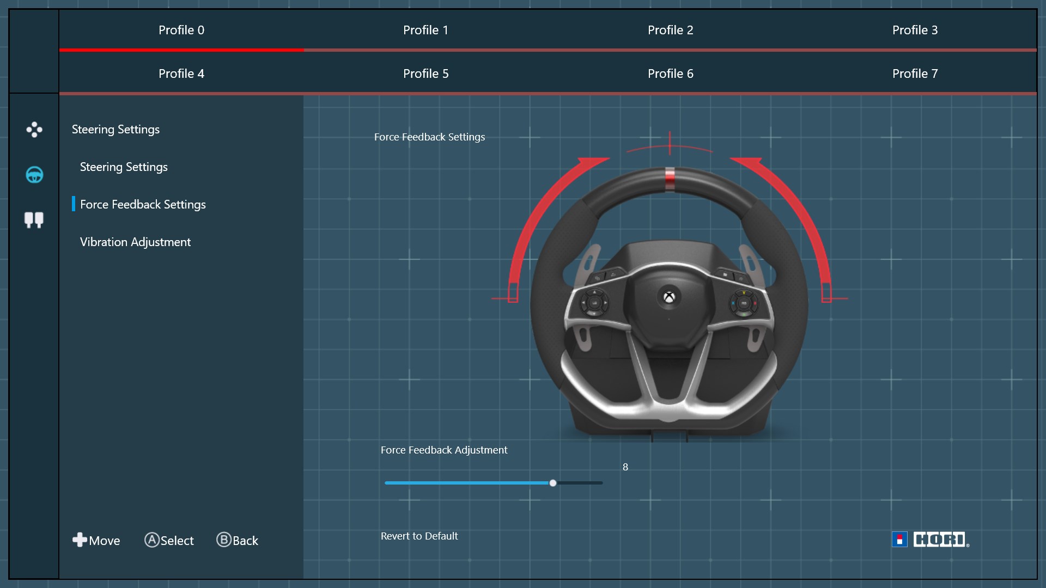Open the pedals settings sidebar icon
1046x588 pixels.
click(x=34, y=219)
